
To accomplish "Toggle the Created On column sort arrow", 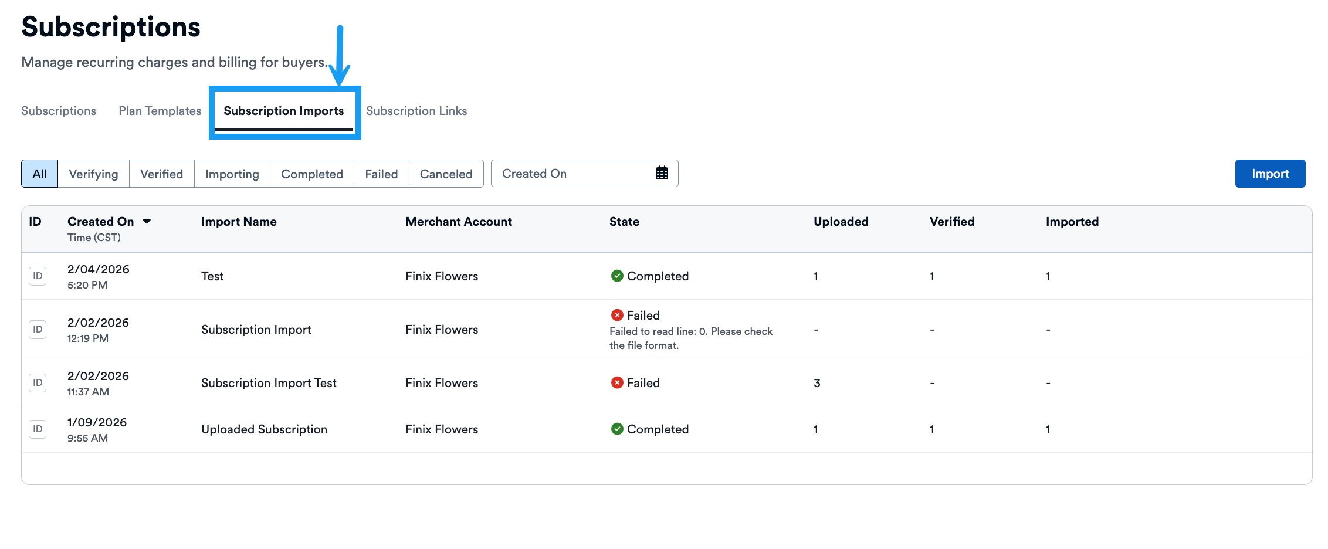I will point(147,221).
